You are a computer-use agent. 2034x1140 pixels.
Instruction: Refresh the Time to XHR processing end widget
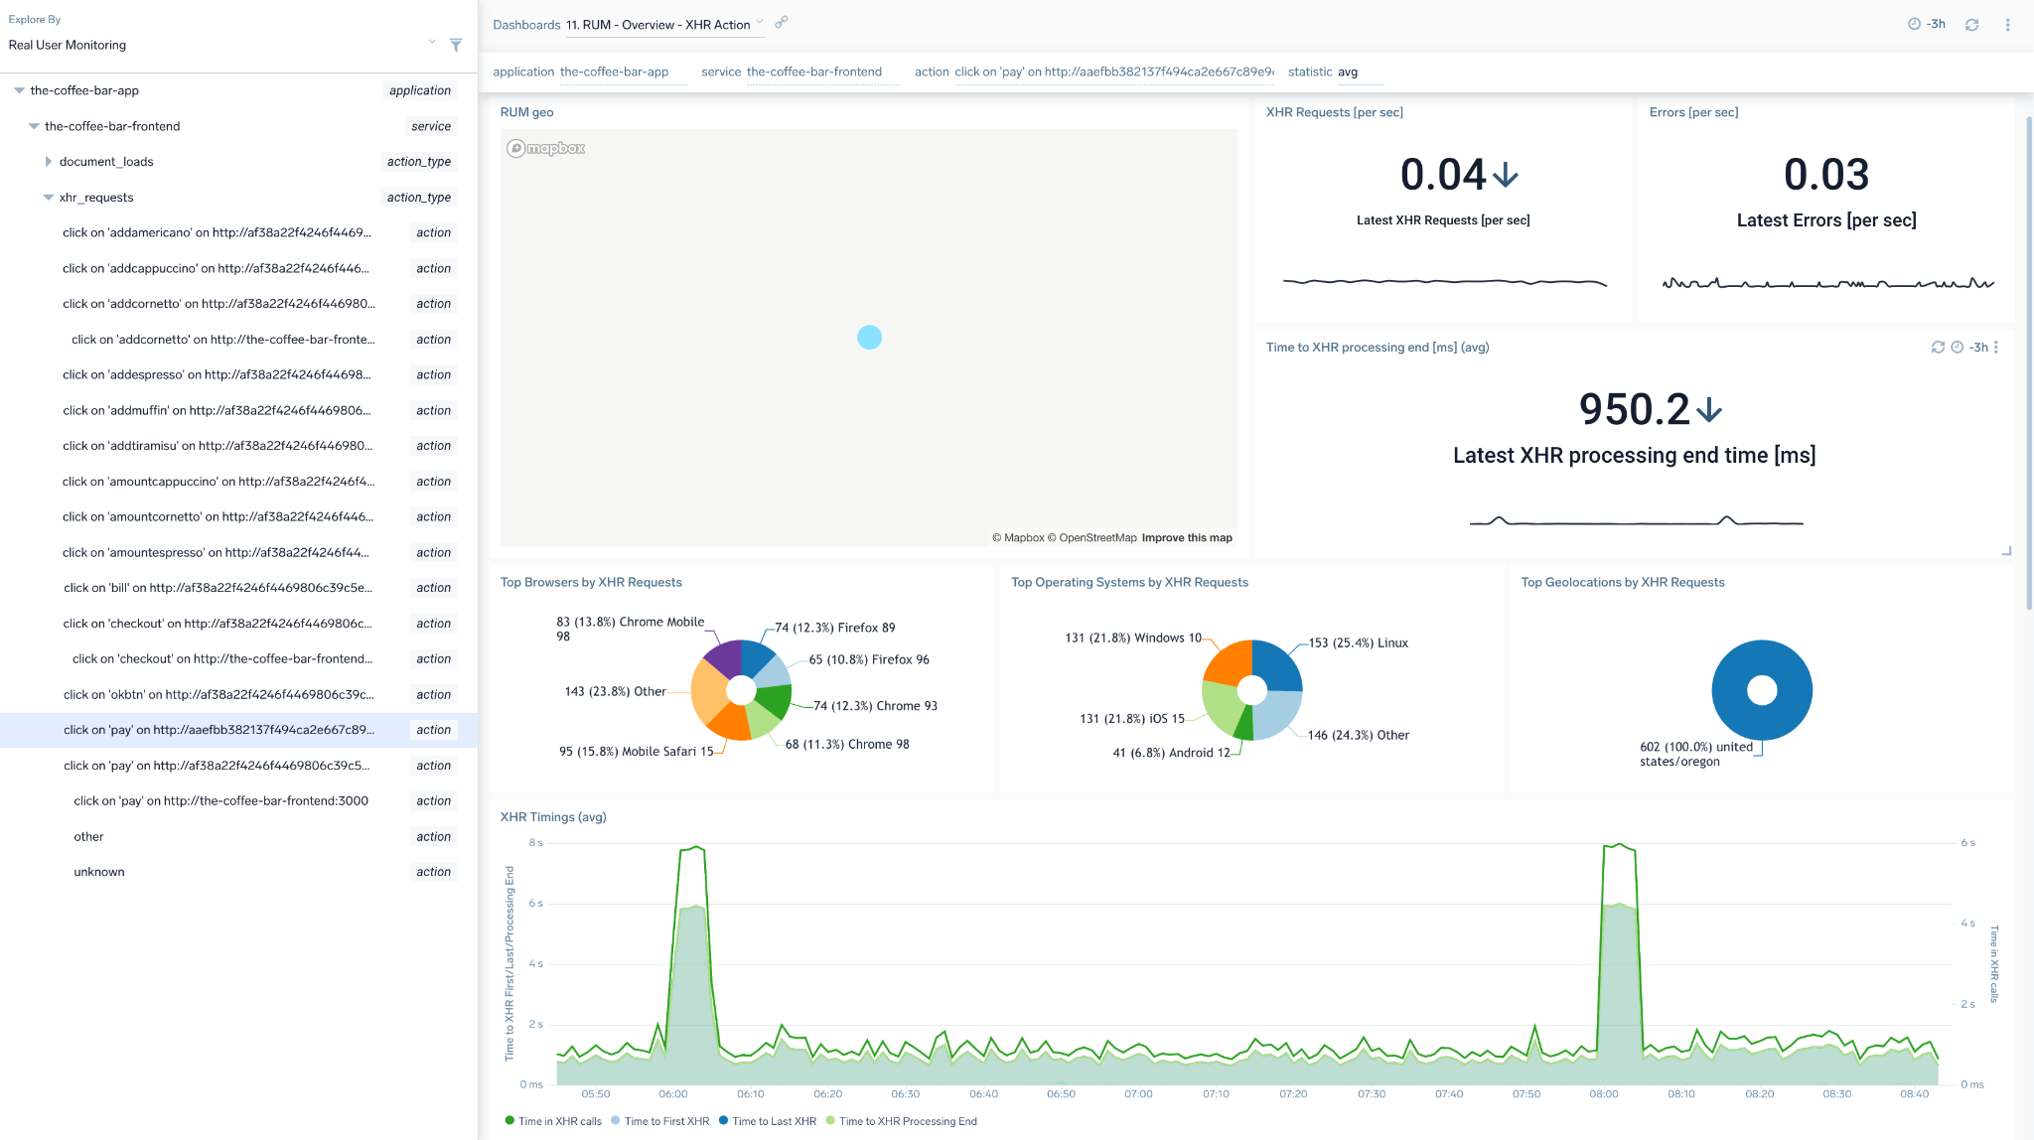coord(1937,348)
